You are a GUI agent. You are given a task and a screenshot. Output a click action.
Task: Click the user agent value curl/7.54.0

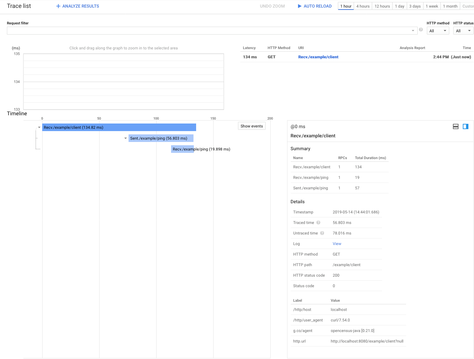tap(341, 320)
